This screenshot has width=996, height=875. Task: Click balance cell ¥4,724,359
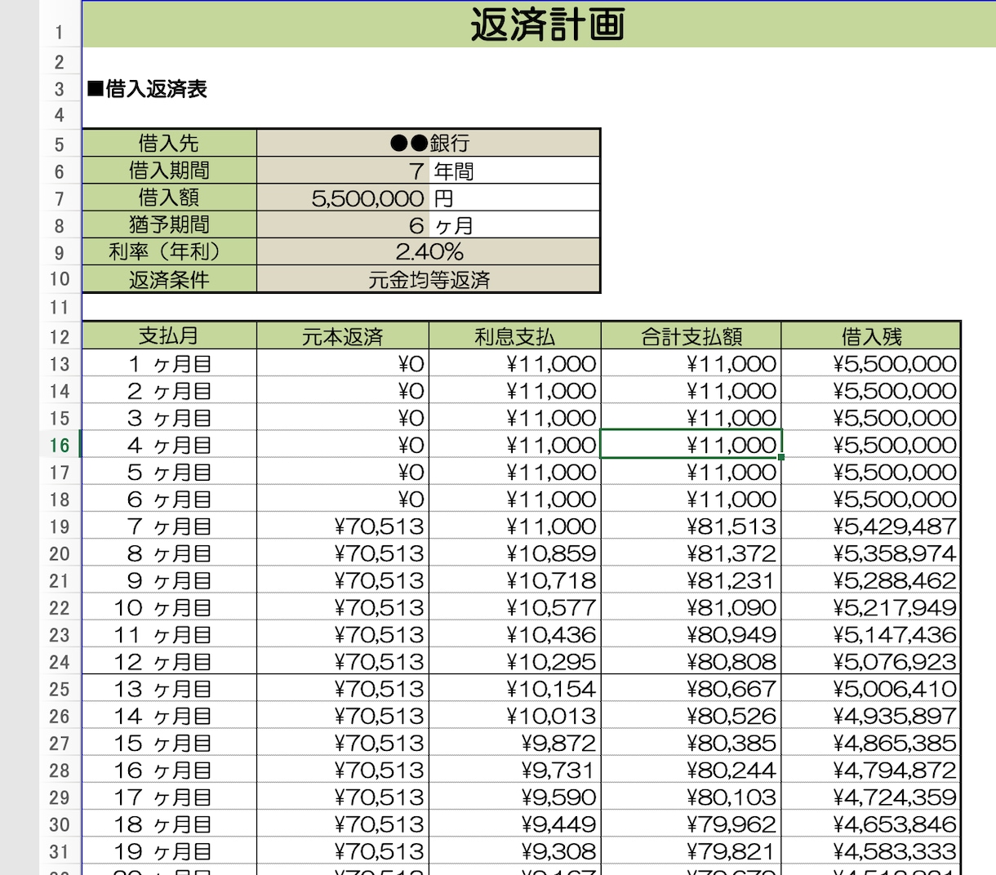click(871, 797)
